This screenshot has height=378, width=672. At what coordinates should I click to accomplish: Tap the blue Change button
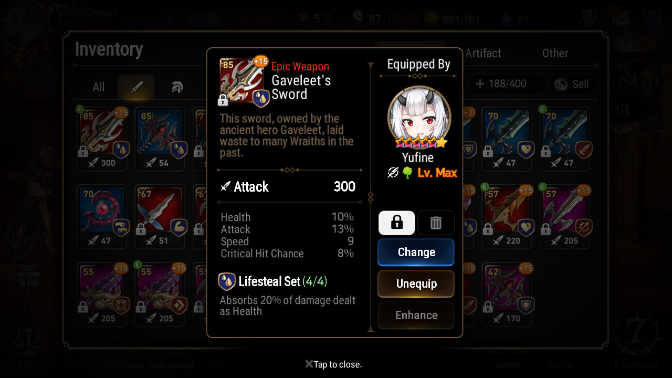[416, 253]
